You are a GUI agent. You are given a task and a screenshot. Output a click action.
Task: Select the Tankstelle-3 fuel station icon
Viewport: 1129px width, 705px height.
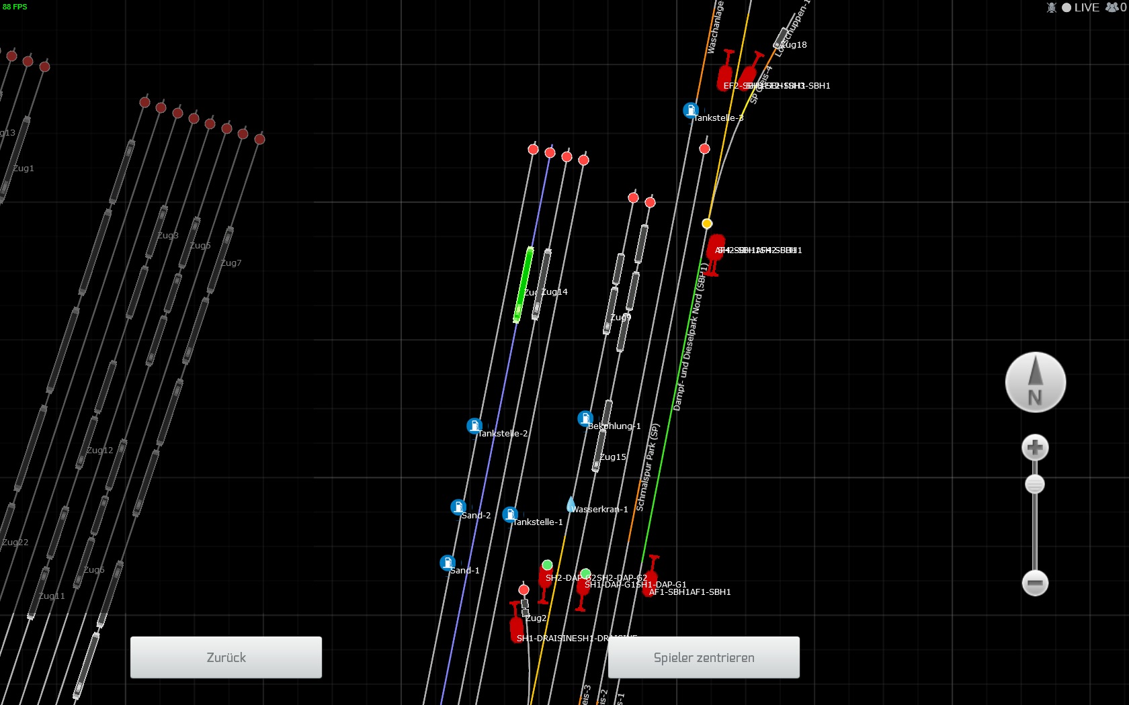tap(691, 110)
